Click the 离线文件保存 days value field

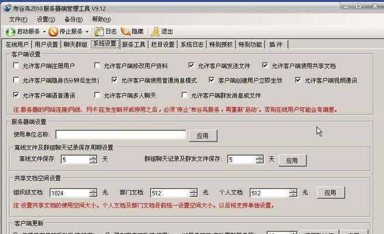tap(75, 160)
